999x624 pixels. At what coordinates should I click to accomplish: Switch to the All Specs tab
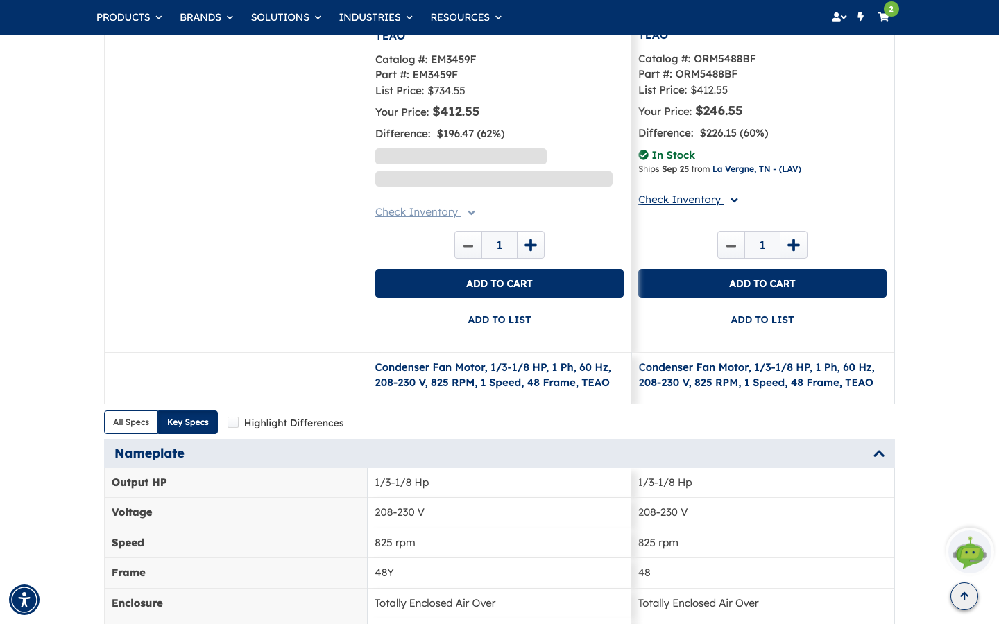(131, 422)
